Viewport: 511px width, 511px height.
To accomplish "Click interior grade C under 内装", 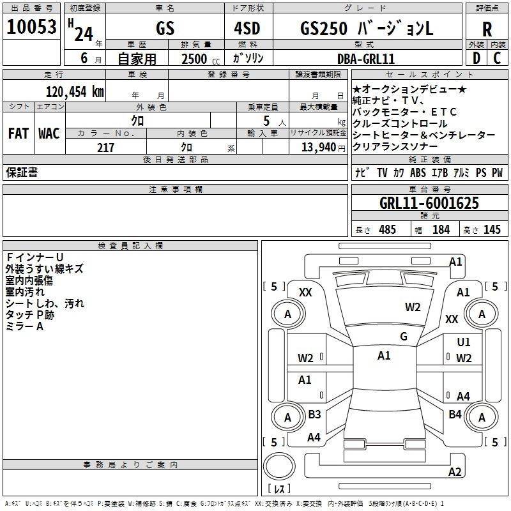I will (x=497, y=58).
